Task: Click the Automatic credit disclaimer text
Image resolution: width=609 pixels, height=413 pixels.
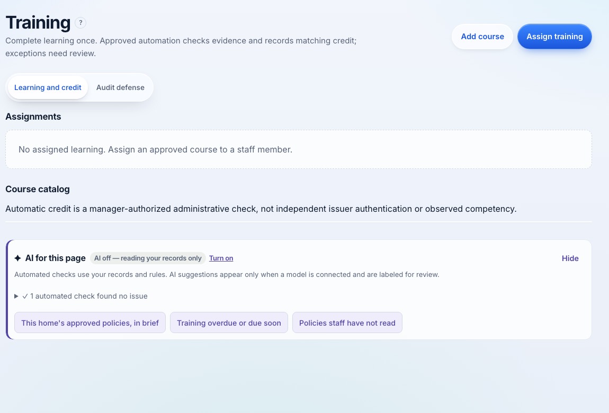Action: [x=261, y=209]
